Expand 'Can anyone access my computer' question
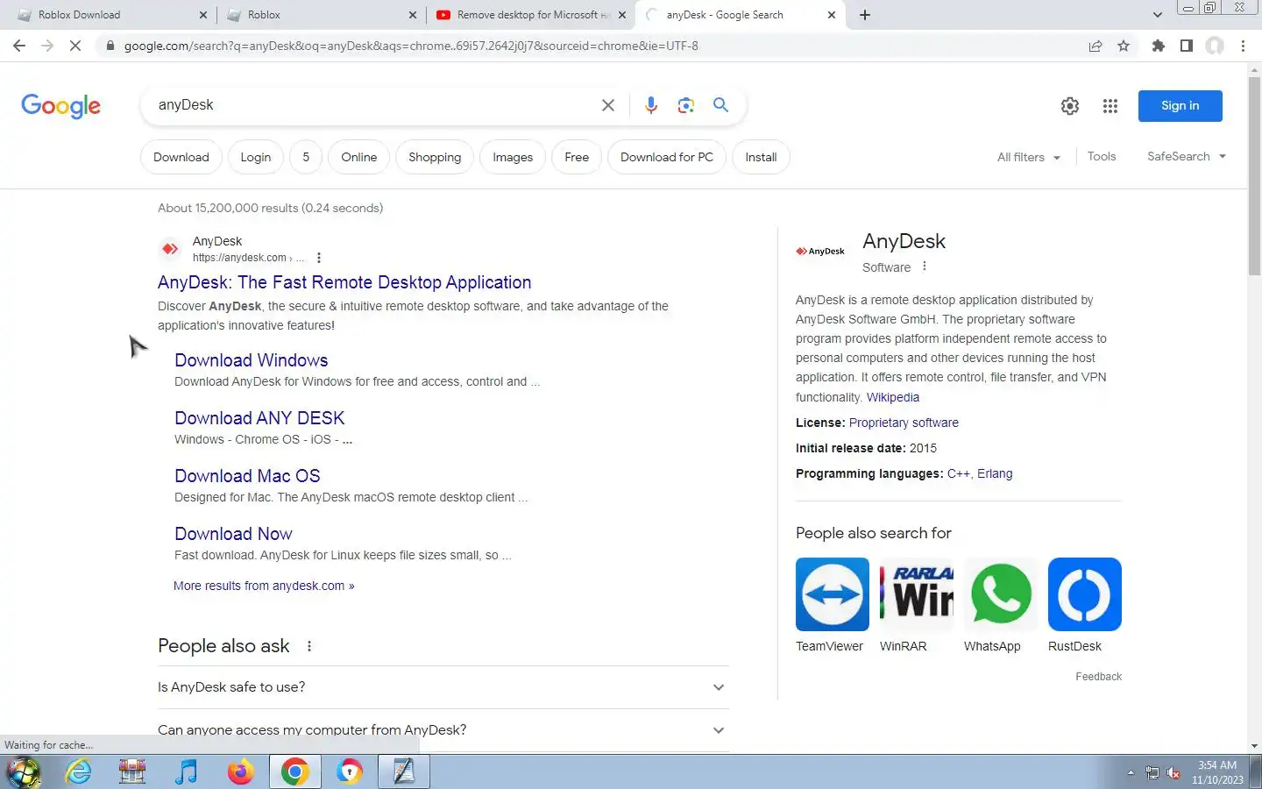1262x789 pixels. 443,730
